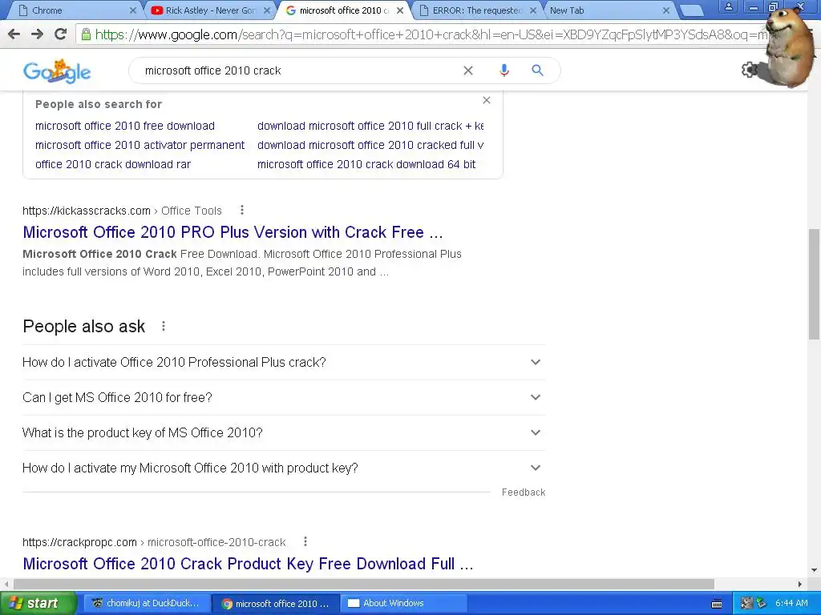Switch to the Rick Astley - Never Gon tab
The height and width of the screenshot is (615, 821).
pos(209,10)
